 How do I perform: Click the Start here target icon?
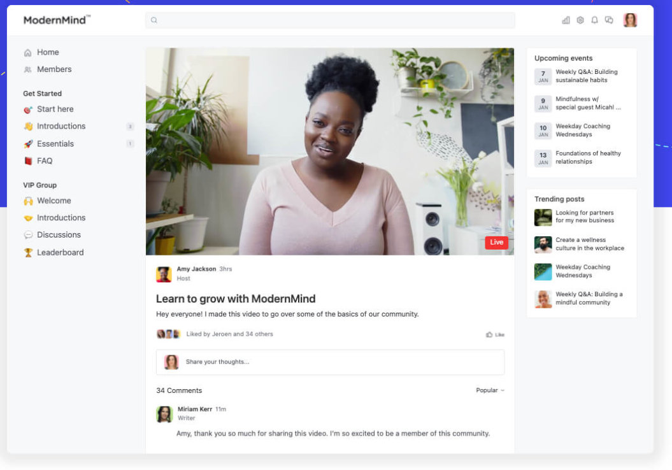(29, 109)
